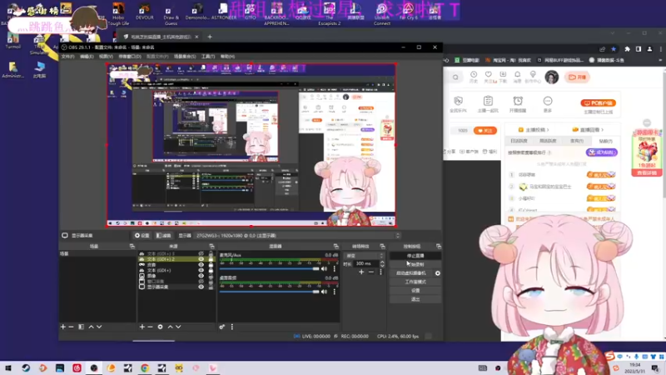The image size is (666, 375).
Task: Open advanced audio properties gear in mixer
Action: [221, 327]
